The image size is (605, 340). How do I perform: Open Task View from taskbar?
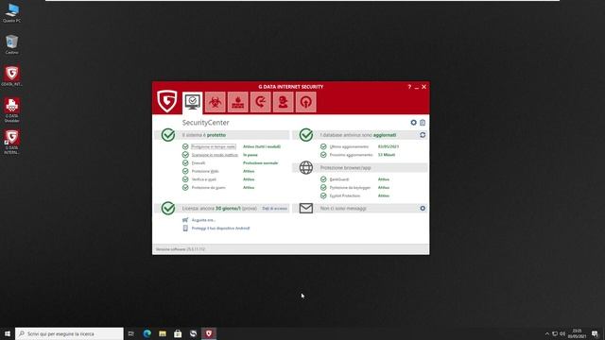[x=131, y=333]
